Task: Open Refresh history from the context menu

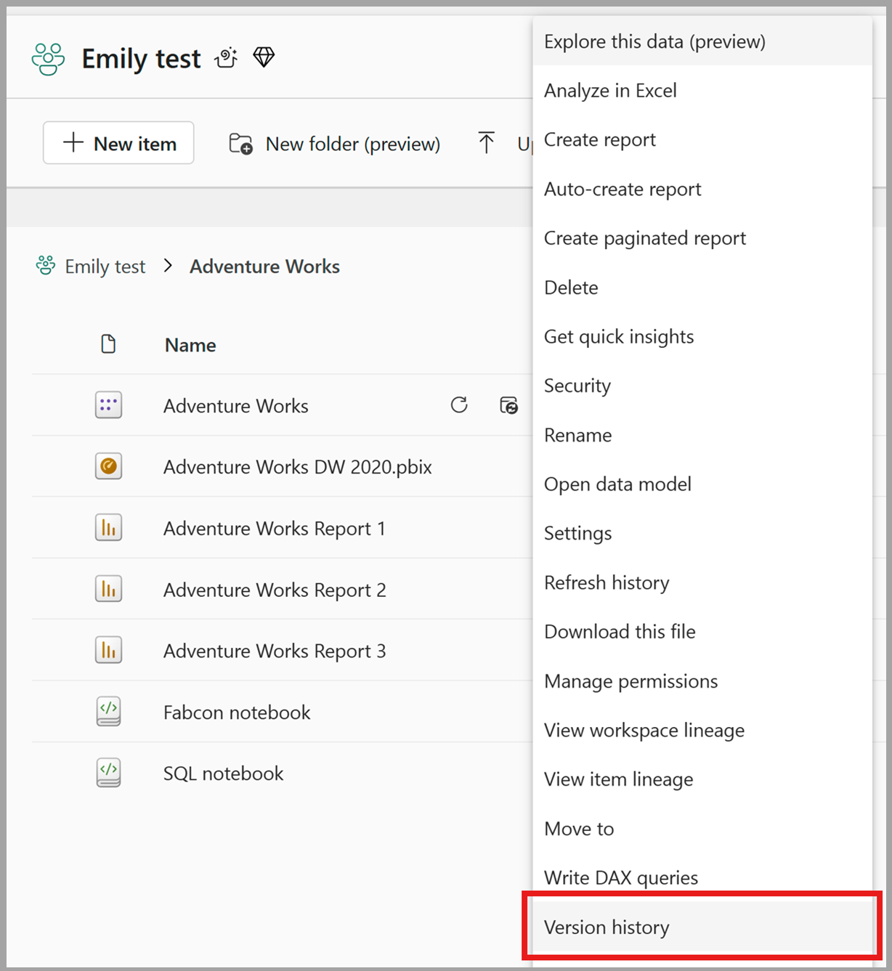Action: coord(607,582)
